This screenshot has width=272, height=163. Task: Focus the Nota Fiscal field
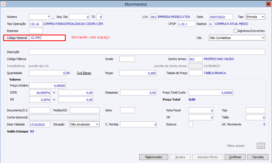[201, 110]
